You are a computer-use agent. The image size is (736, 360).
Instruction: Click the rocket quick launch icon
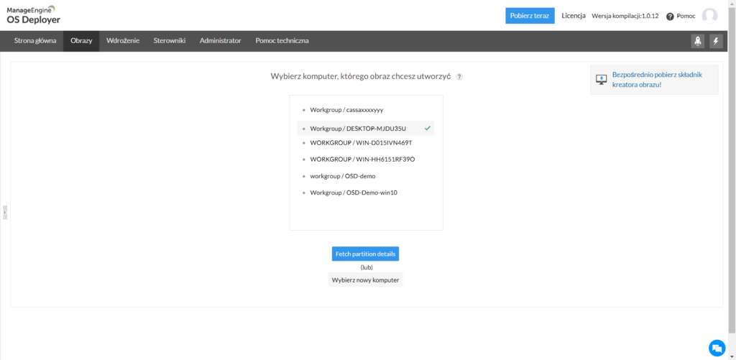point(697,41)
